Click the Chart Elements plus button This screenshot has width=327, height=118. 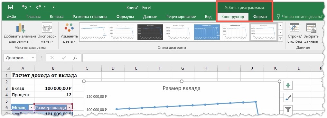coord(288,85)
